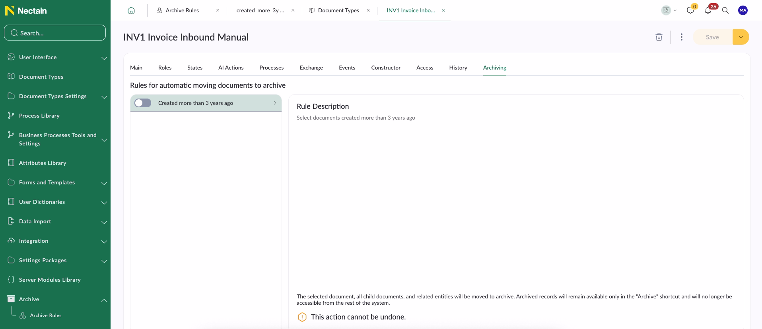Click the Save button
Screen dimensions: 762x329
pyautogui.click(x=712, y=37)
